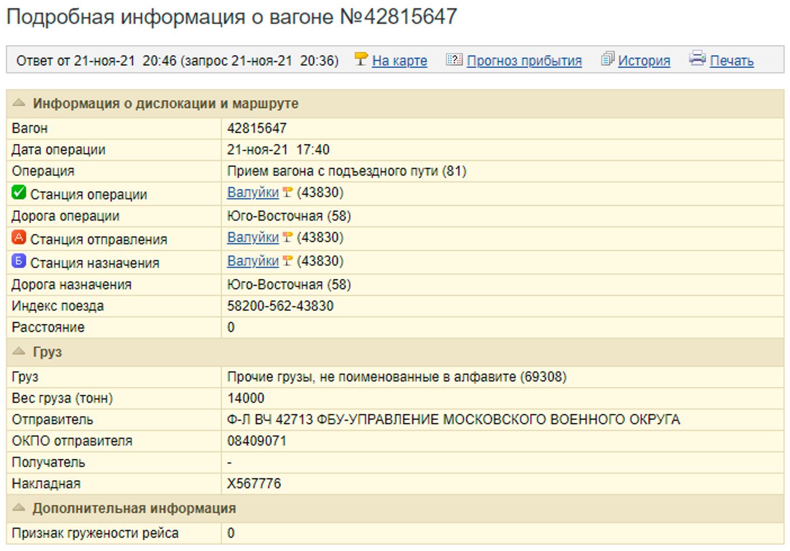
Task: Click the Печать link
Action: (x=731, y=61)
